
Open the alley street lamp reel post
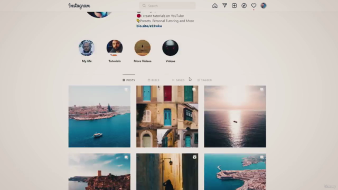point(167,172)
